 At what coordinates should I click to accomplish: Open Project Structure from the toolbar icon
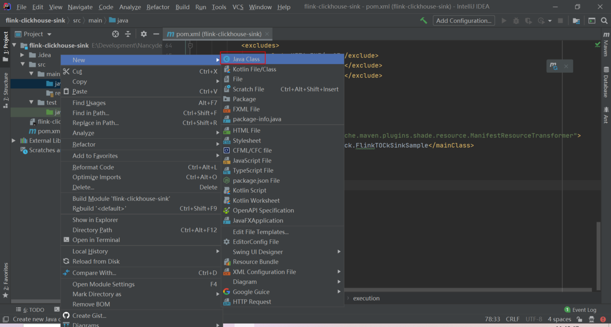click(x=576, y=21)
